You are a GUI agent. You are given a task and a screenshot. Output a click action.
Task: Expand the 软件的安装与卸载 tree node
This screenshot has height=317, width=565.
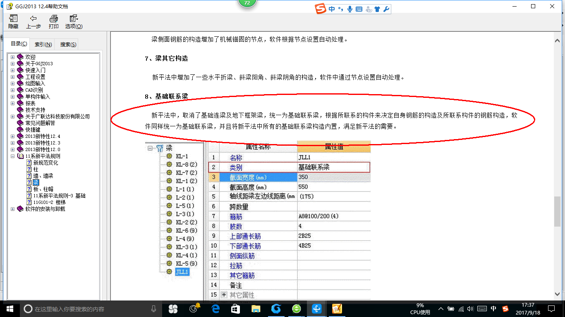(12, 209)
